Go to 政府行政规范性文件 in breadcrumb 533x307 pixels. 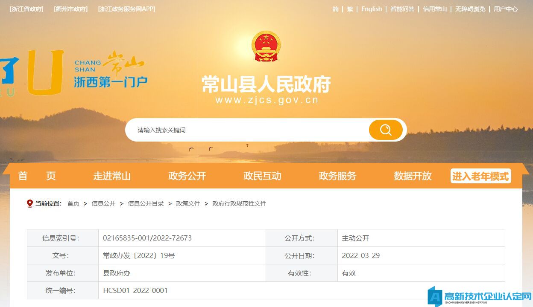pyautogui.click(x=239, y=204)
